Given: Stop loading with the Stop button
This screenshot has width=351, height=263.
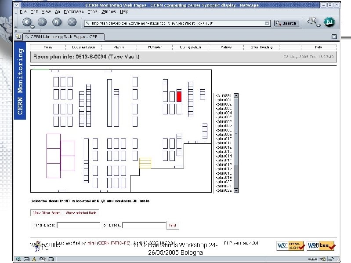Looking at the screenshot, I should click(x=72, y=22).
